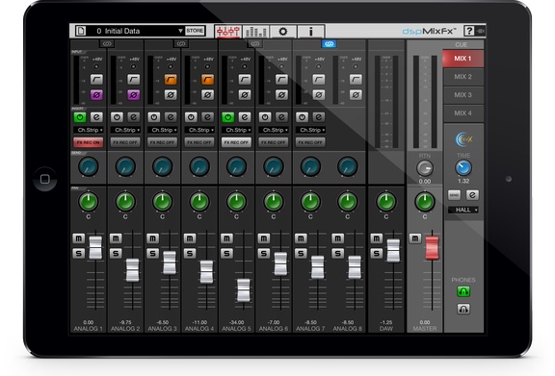Open the HALL reverb type dropdown
The height and width of the screenshot is (376, 555).
tap(462, 210)
